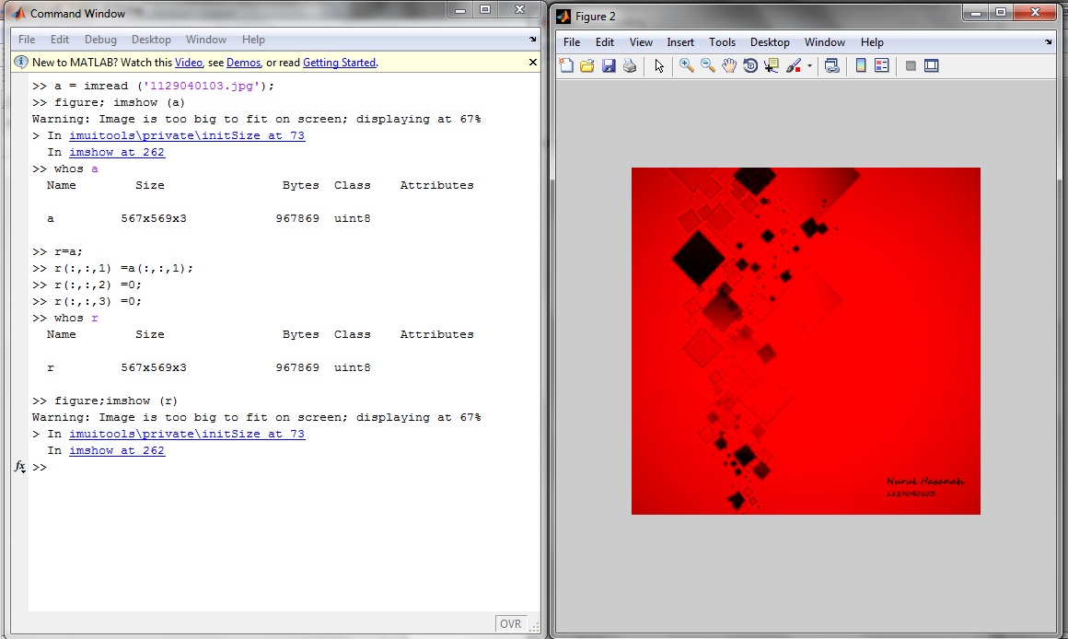
Task: Minimize the Command Window
Action: pos(460,10)
